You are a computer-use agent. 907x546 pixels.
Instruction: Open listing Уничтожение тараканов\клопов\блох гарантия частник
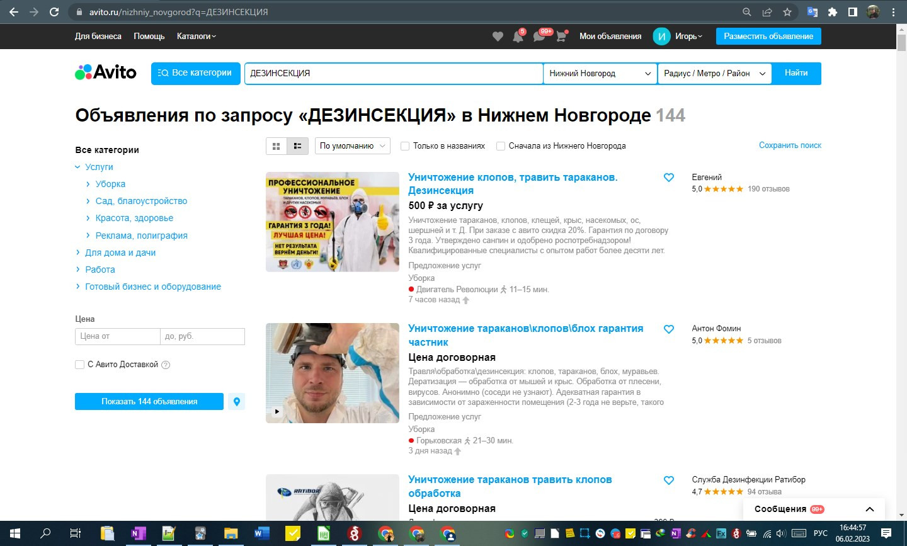(x=525, y=335)
